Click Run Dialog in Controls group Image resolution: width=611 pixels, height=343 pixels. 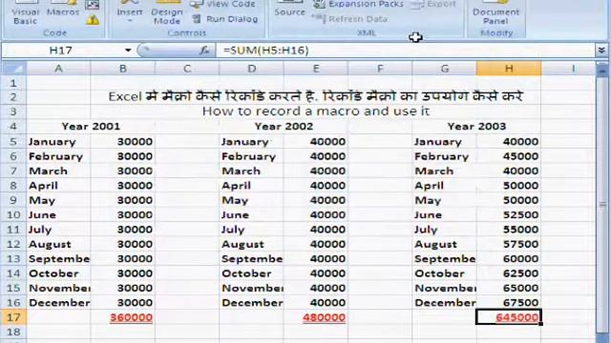pyautogui.click(x=225, y=19)
